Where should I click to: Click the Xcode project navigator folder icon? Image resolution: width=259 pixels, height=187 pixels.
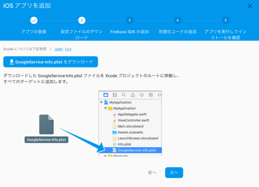point(106,95)
